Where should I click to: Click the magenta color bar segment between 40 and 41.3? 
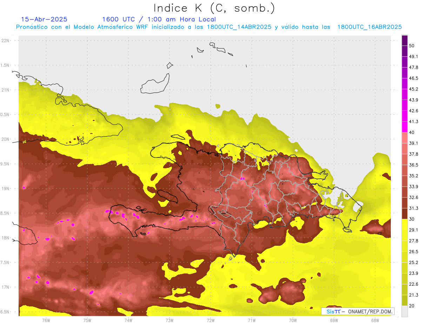(x=405, y=127)
